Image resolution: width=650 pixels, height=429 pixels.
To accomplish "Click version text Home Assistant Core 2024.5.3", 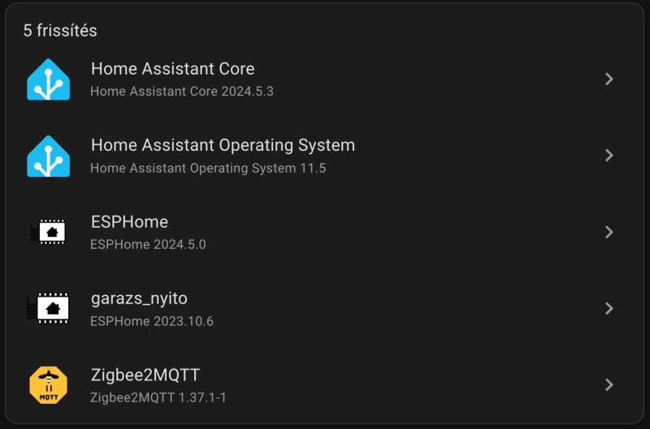I will 182,92.
